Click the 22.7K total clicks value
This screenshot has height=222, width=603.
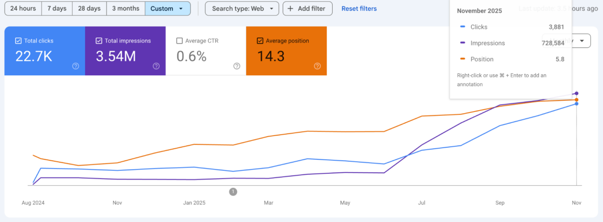[34, 57]
